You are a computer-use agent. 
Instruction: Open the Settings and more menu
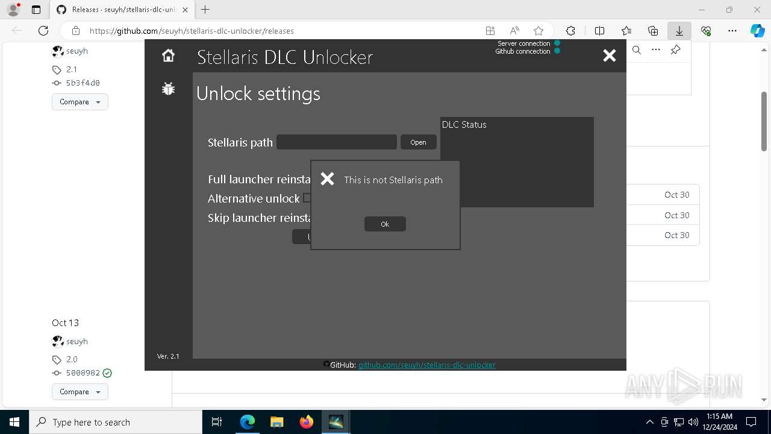click(732, 31)
